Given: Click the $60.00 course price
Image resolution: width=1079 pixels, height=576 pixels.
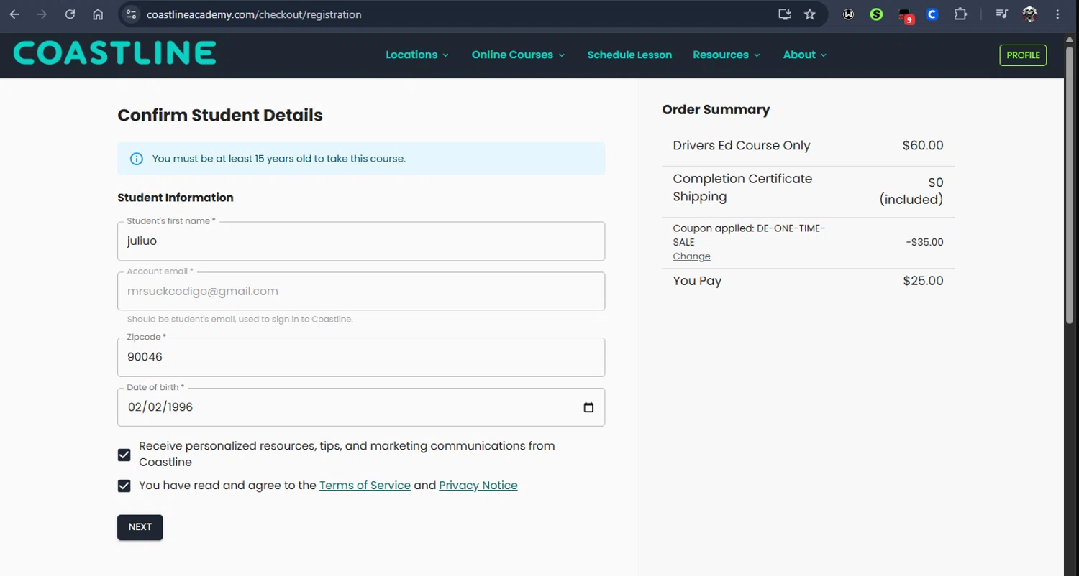Looking at the screenshot, I should pyautogui.click(x=923, y=146).
